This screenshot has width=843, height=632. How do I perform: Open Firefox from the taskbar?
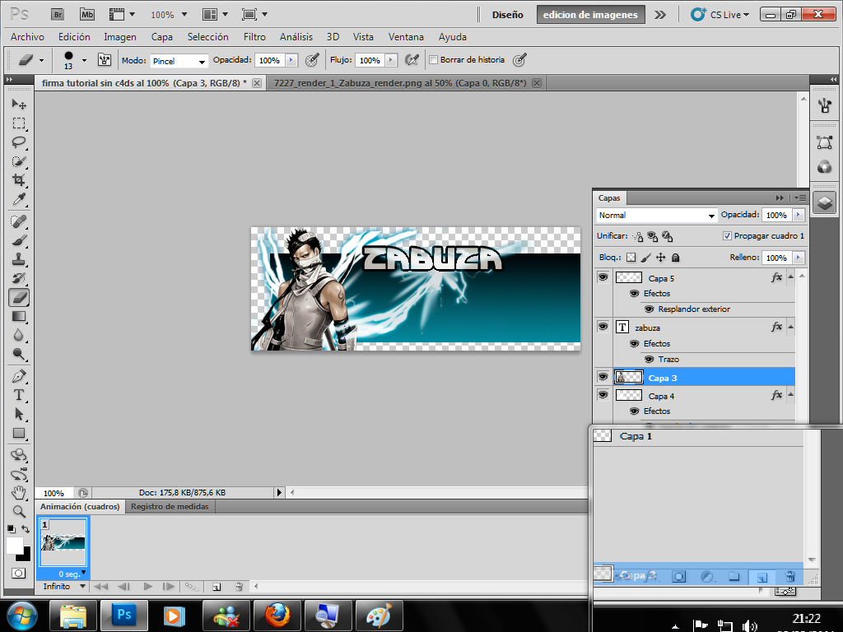[277, 615]
